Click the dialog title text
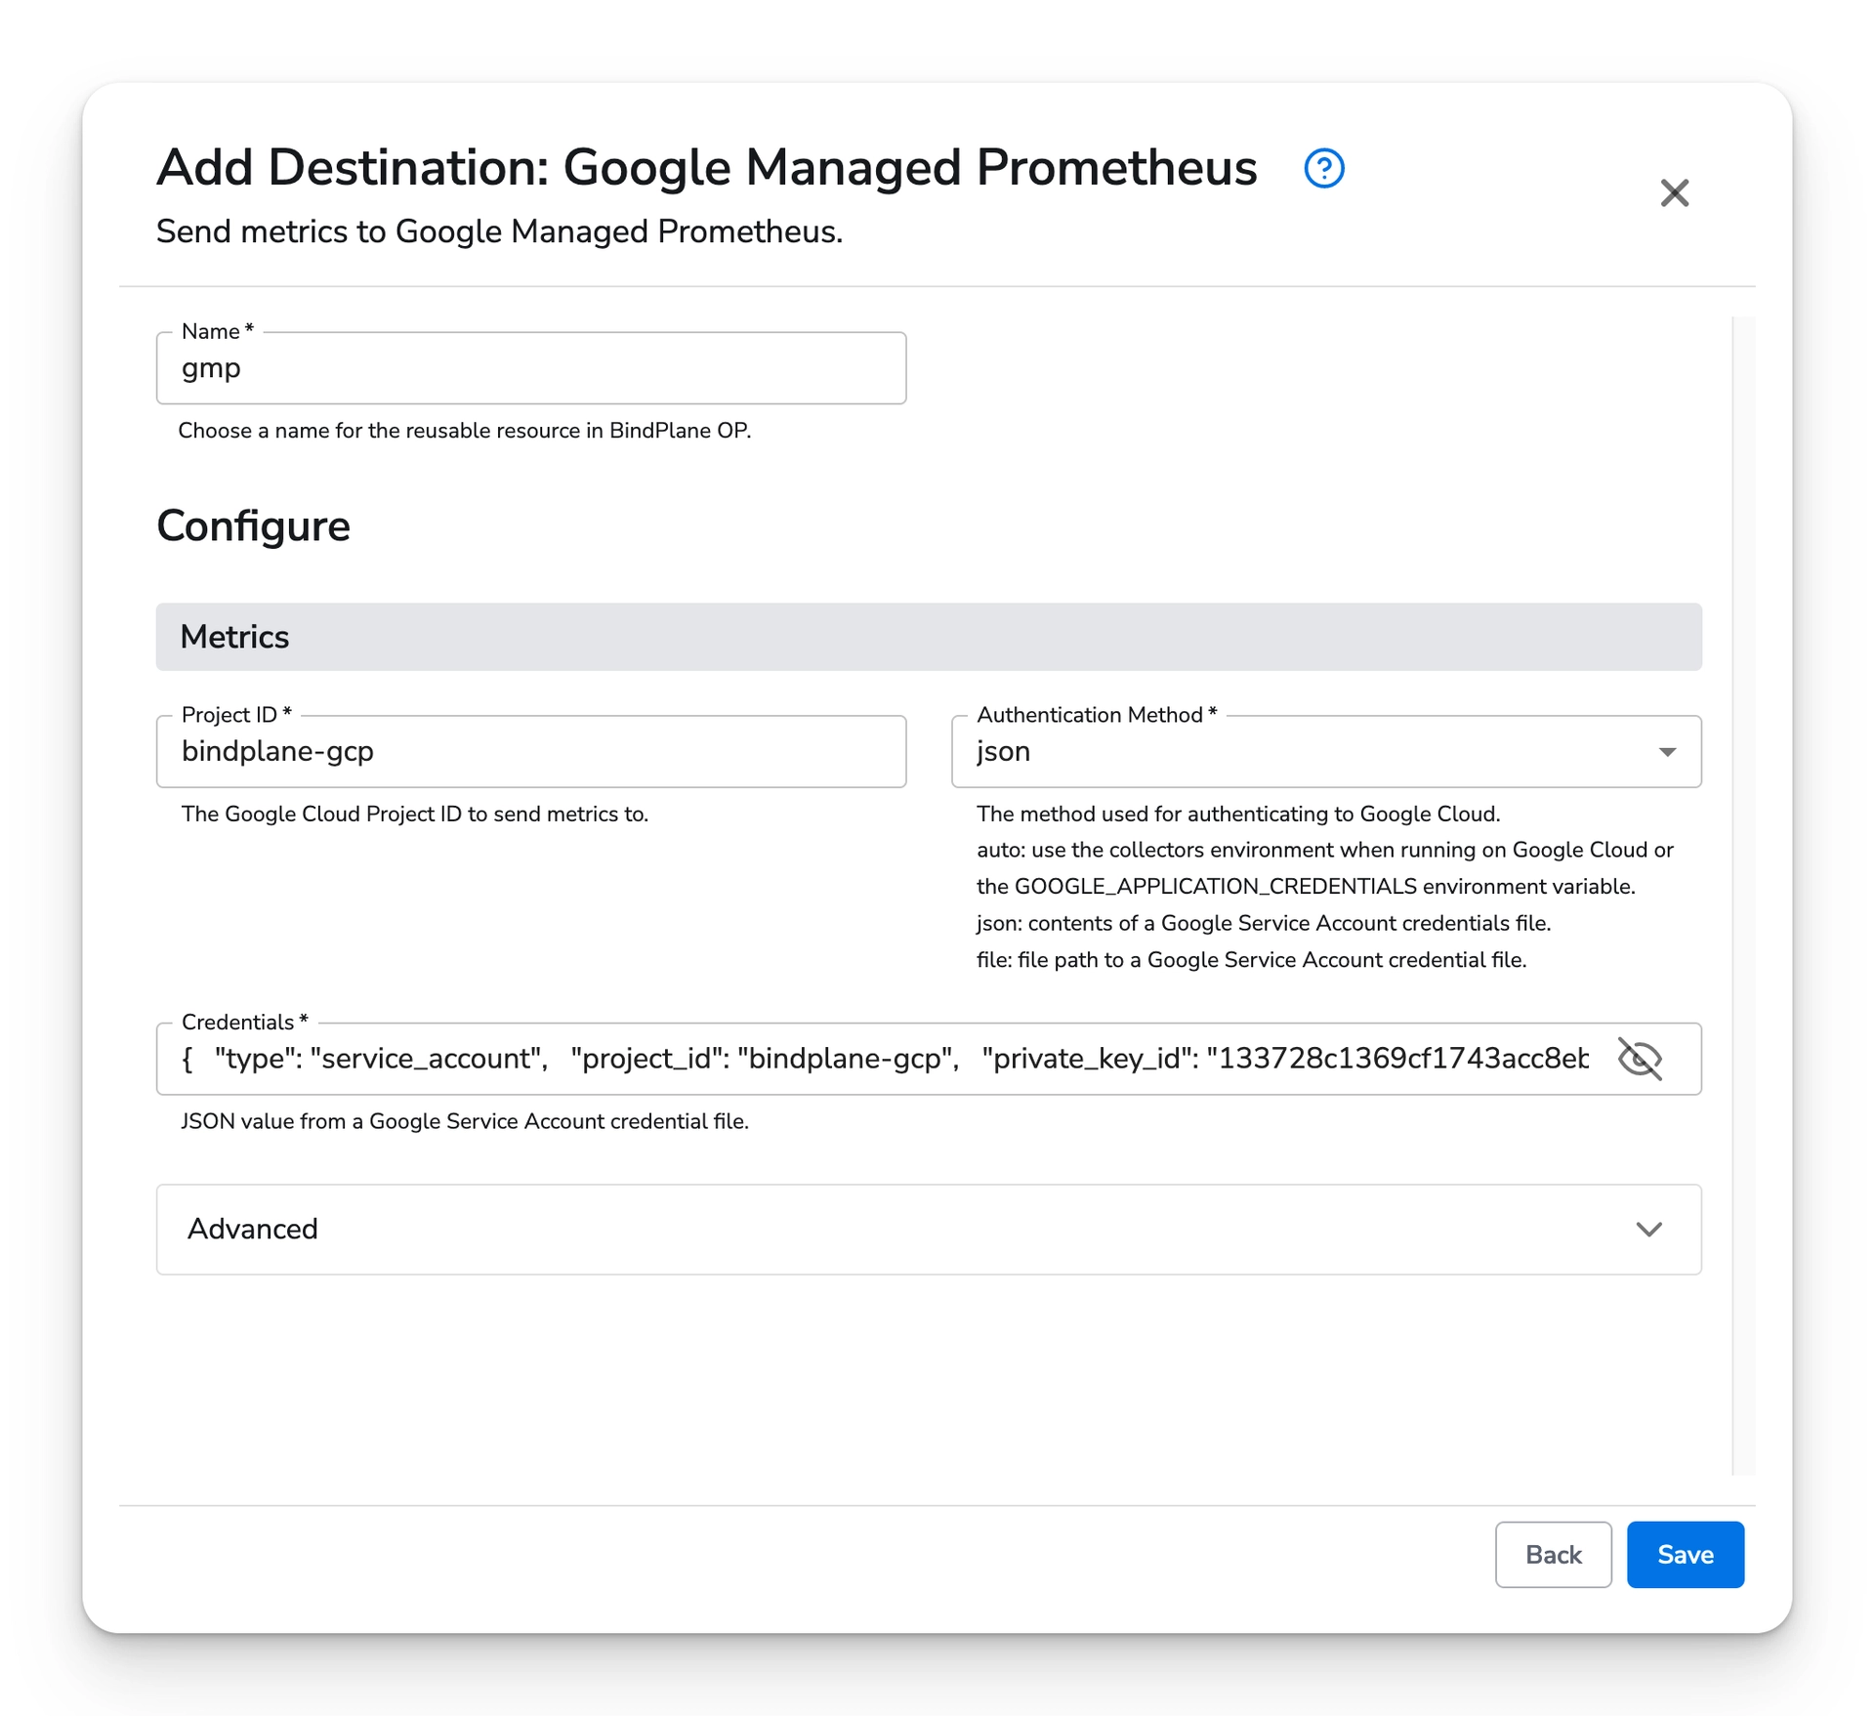 [706, 168]
